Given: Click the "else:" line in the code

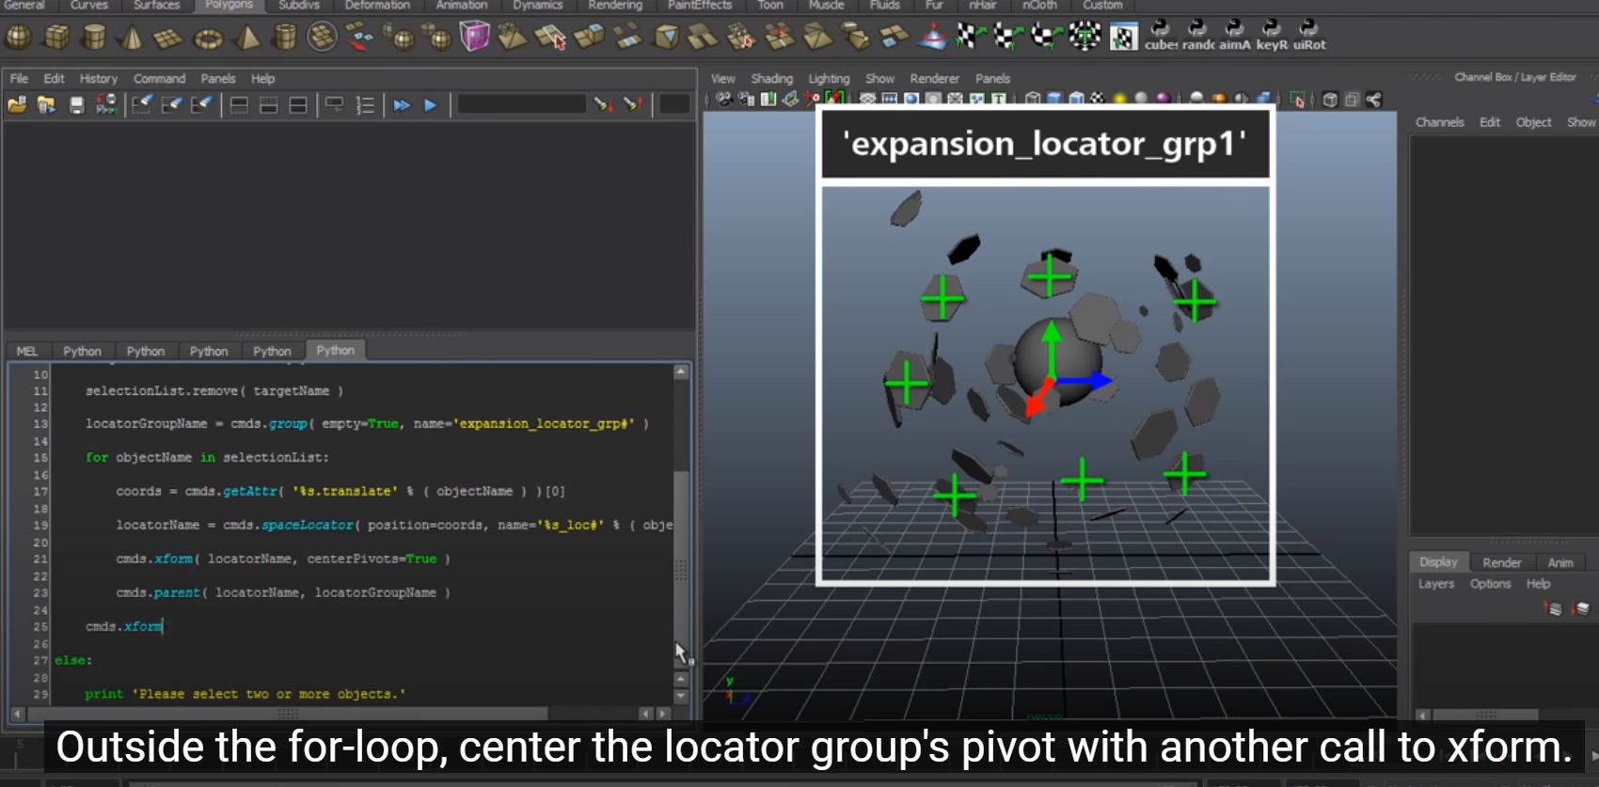Looking at the screenshot, I should (73, 660).
